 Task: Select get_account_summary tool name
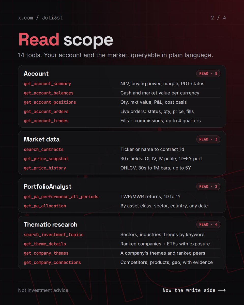click(47, 84)
